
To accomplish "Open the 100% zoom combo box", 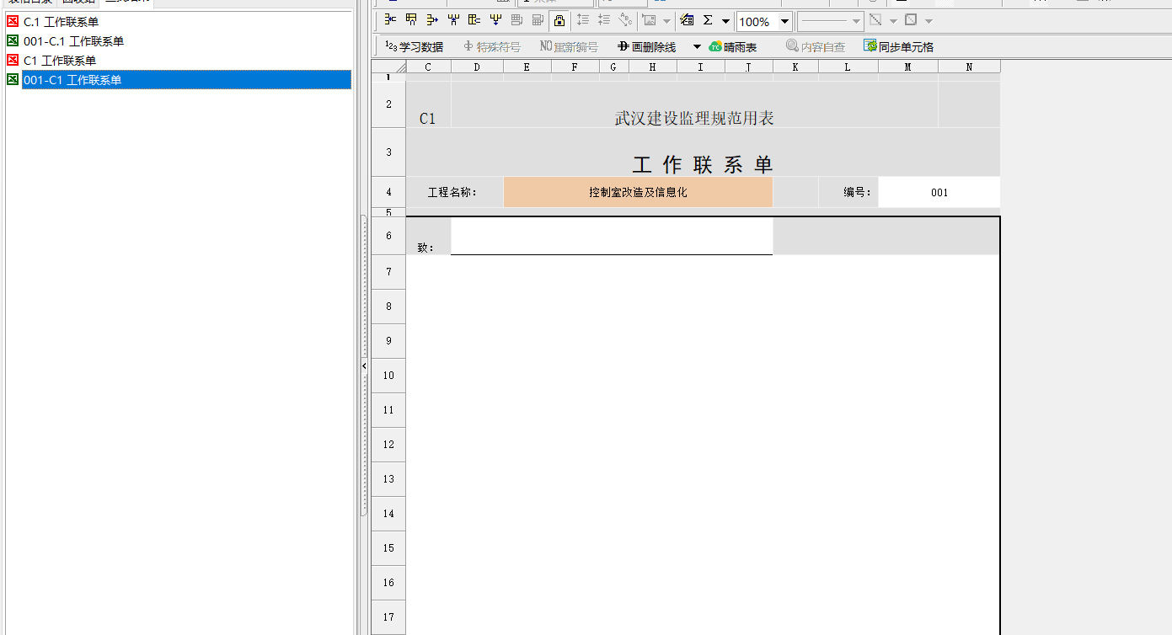I will 764,21.
